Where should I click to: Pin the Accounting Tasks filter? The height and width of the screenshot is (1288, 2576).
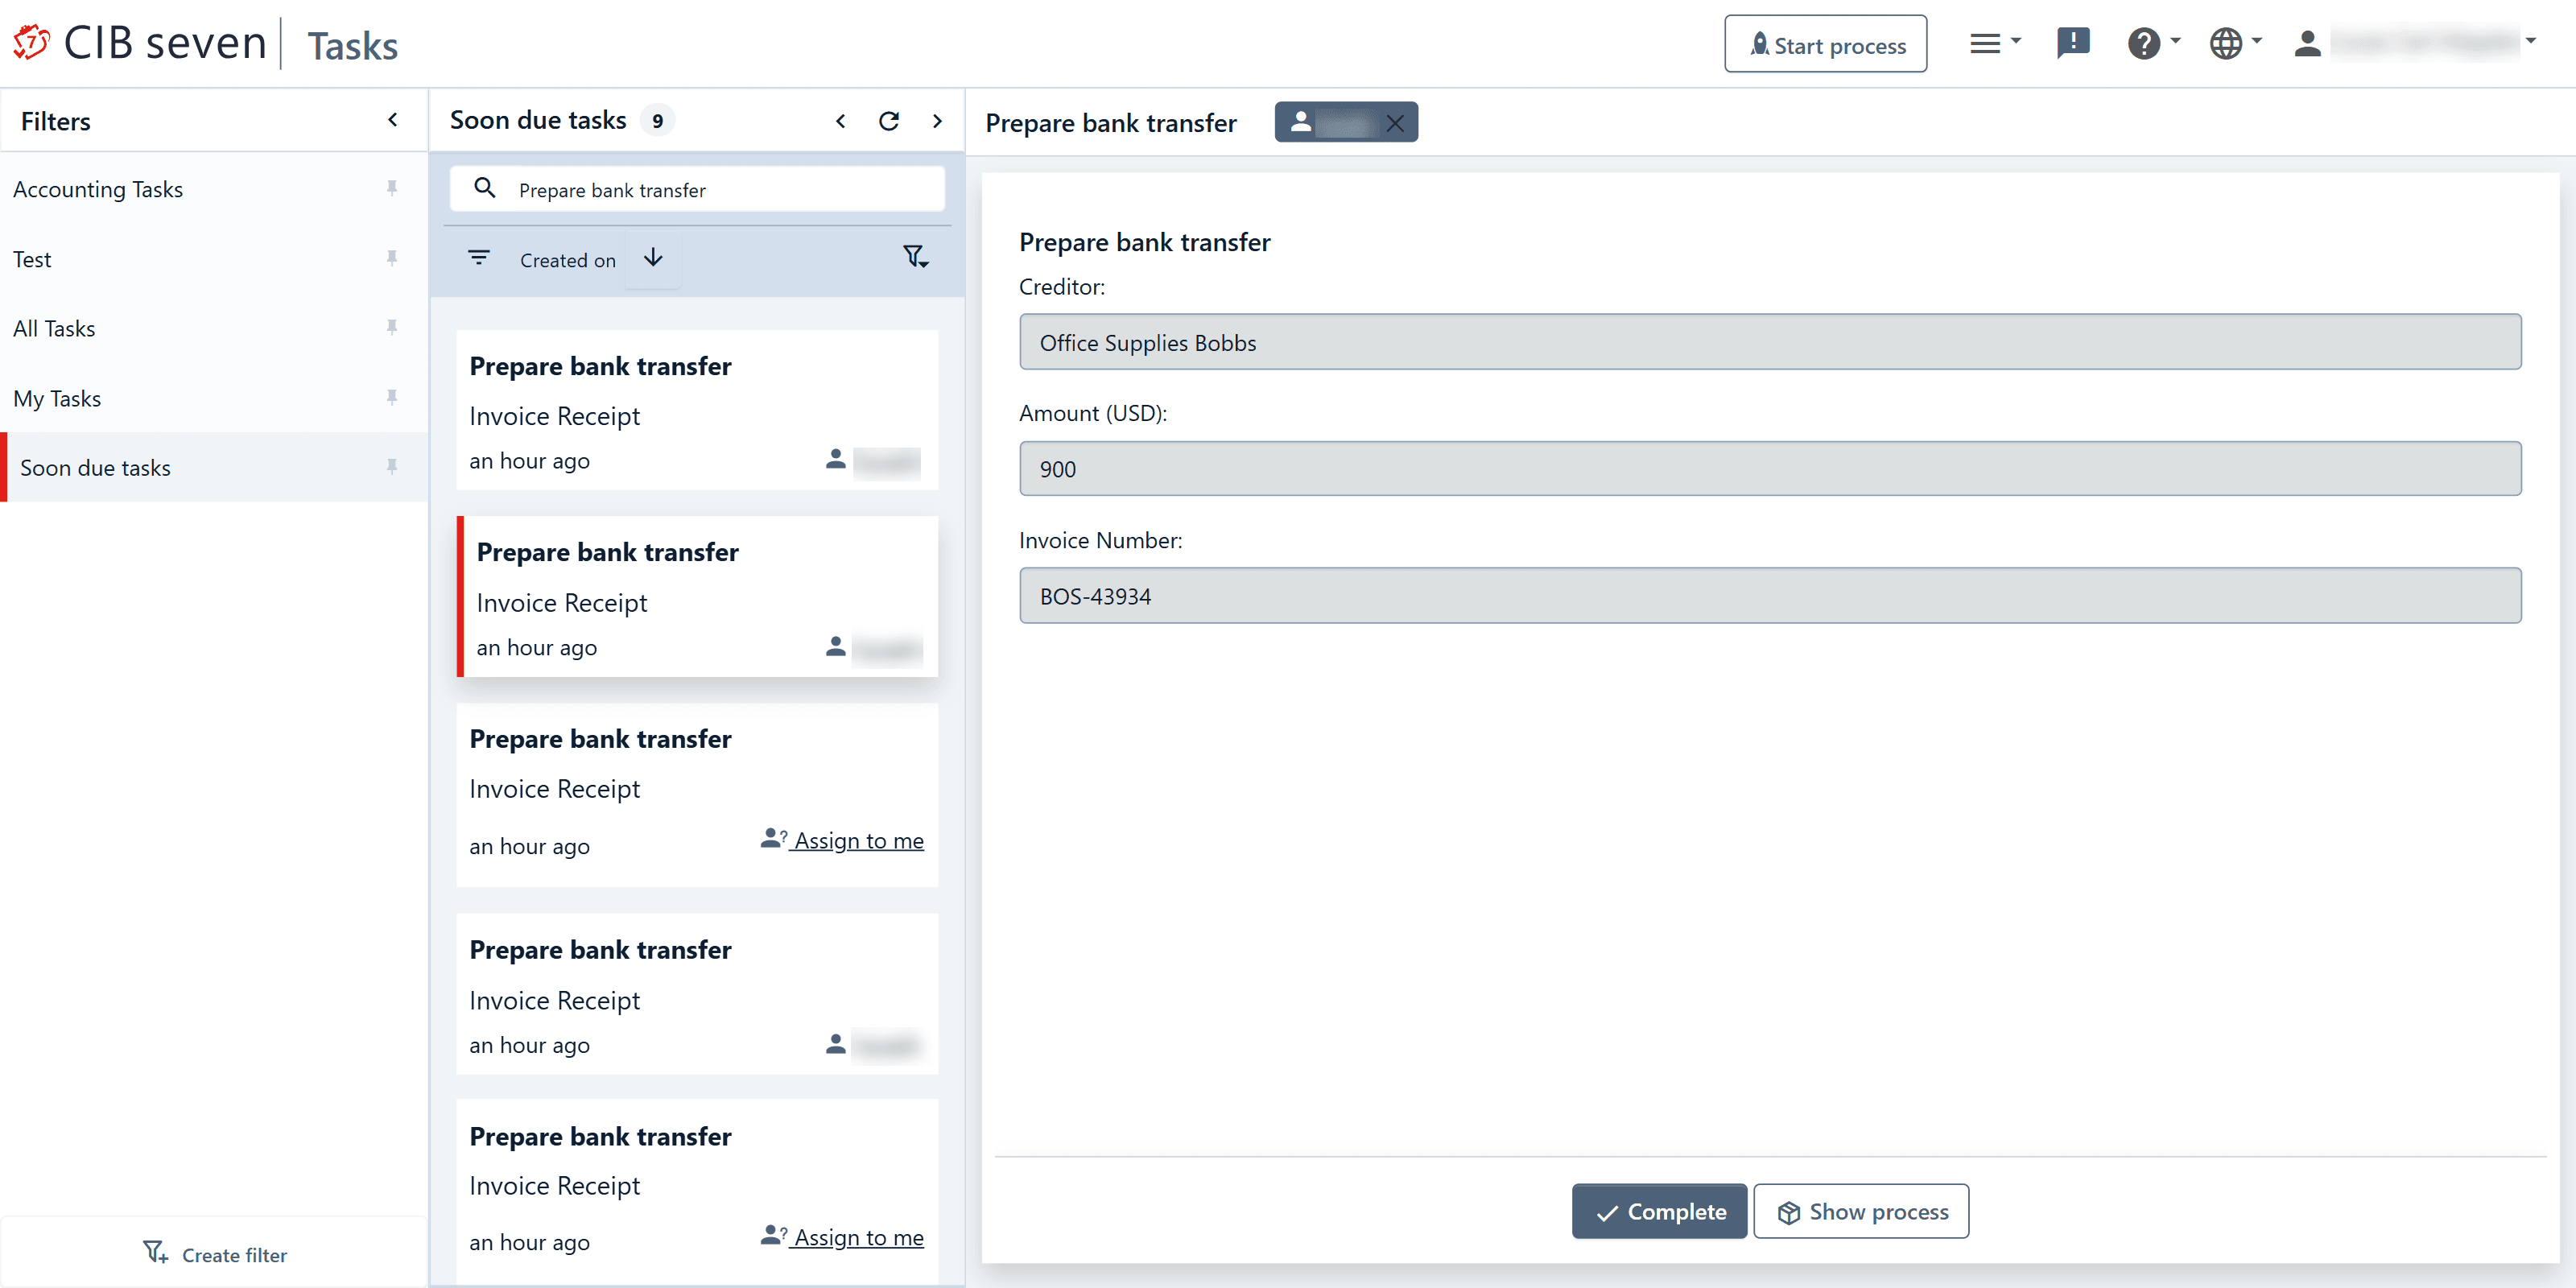point(392,188)
